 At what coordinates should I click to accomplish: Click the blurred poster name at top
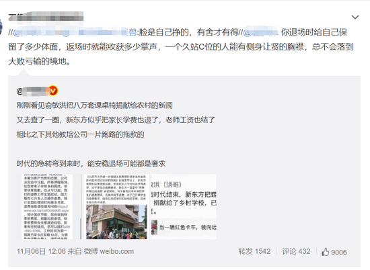pos(46,18)
